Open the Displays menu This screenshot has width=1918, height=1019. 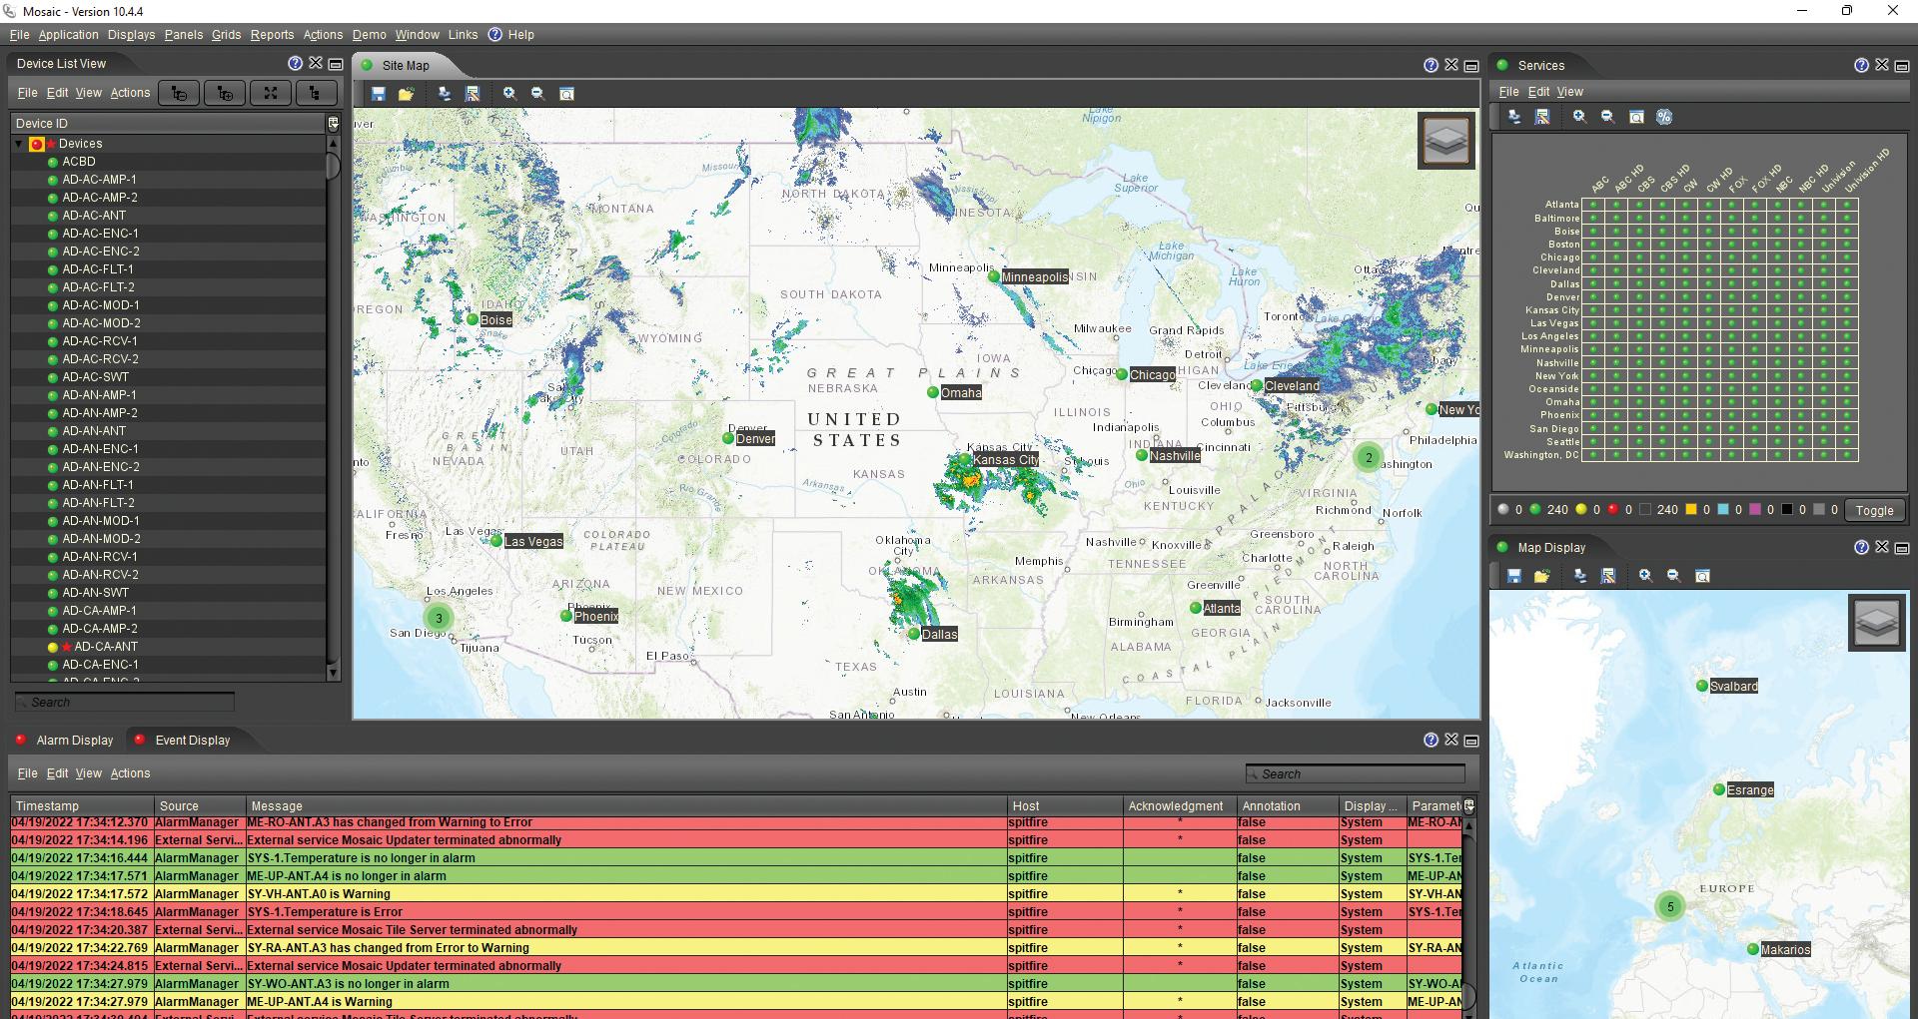pos(132,35)
